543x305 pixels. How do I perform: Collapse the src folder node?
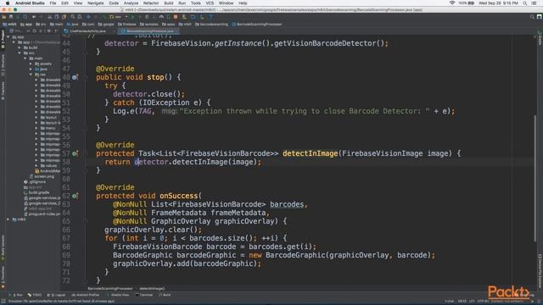(20, 53)
